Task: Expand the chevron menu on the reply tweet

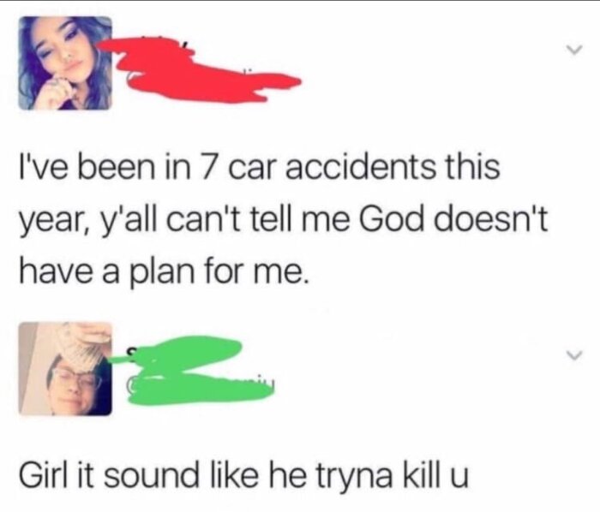Action: (x=574, y=355)
